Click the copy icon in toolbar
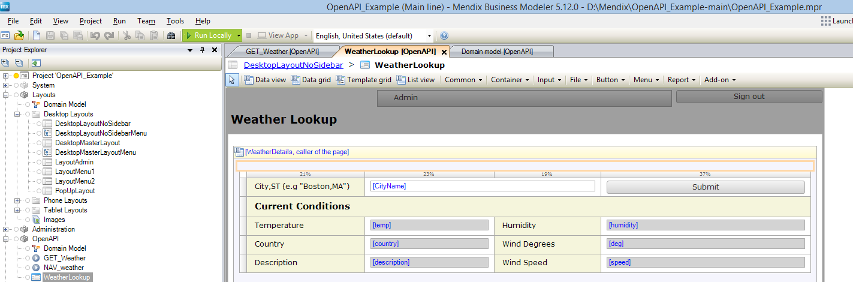This screenshot has height=282, width=853. pos(140,35)
